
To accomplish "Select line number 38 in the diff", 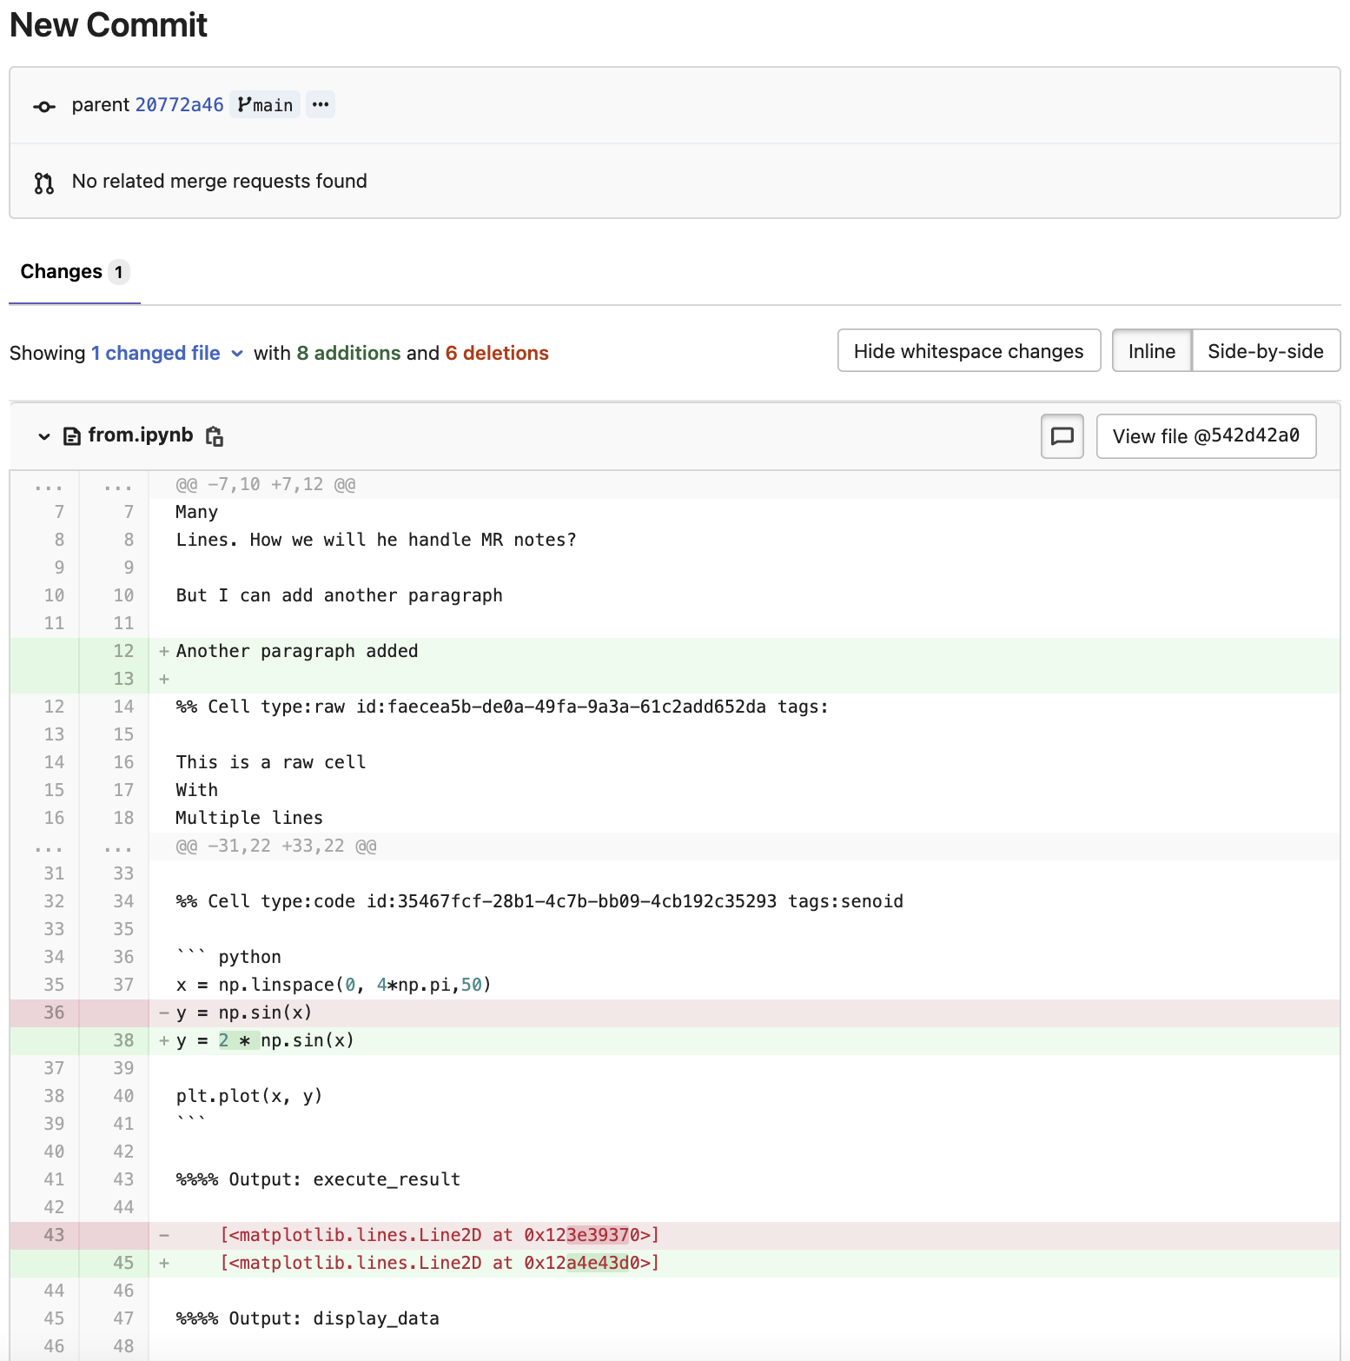I will [123, 1040].
